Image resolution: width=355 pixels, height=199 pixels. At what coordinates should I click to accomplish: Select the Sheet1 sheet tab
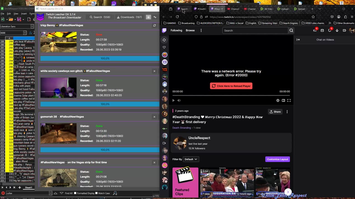(29, 188)
